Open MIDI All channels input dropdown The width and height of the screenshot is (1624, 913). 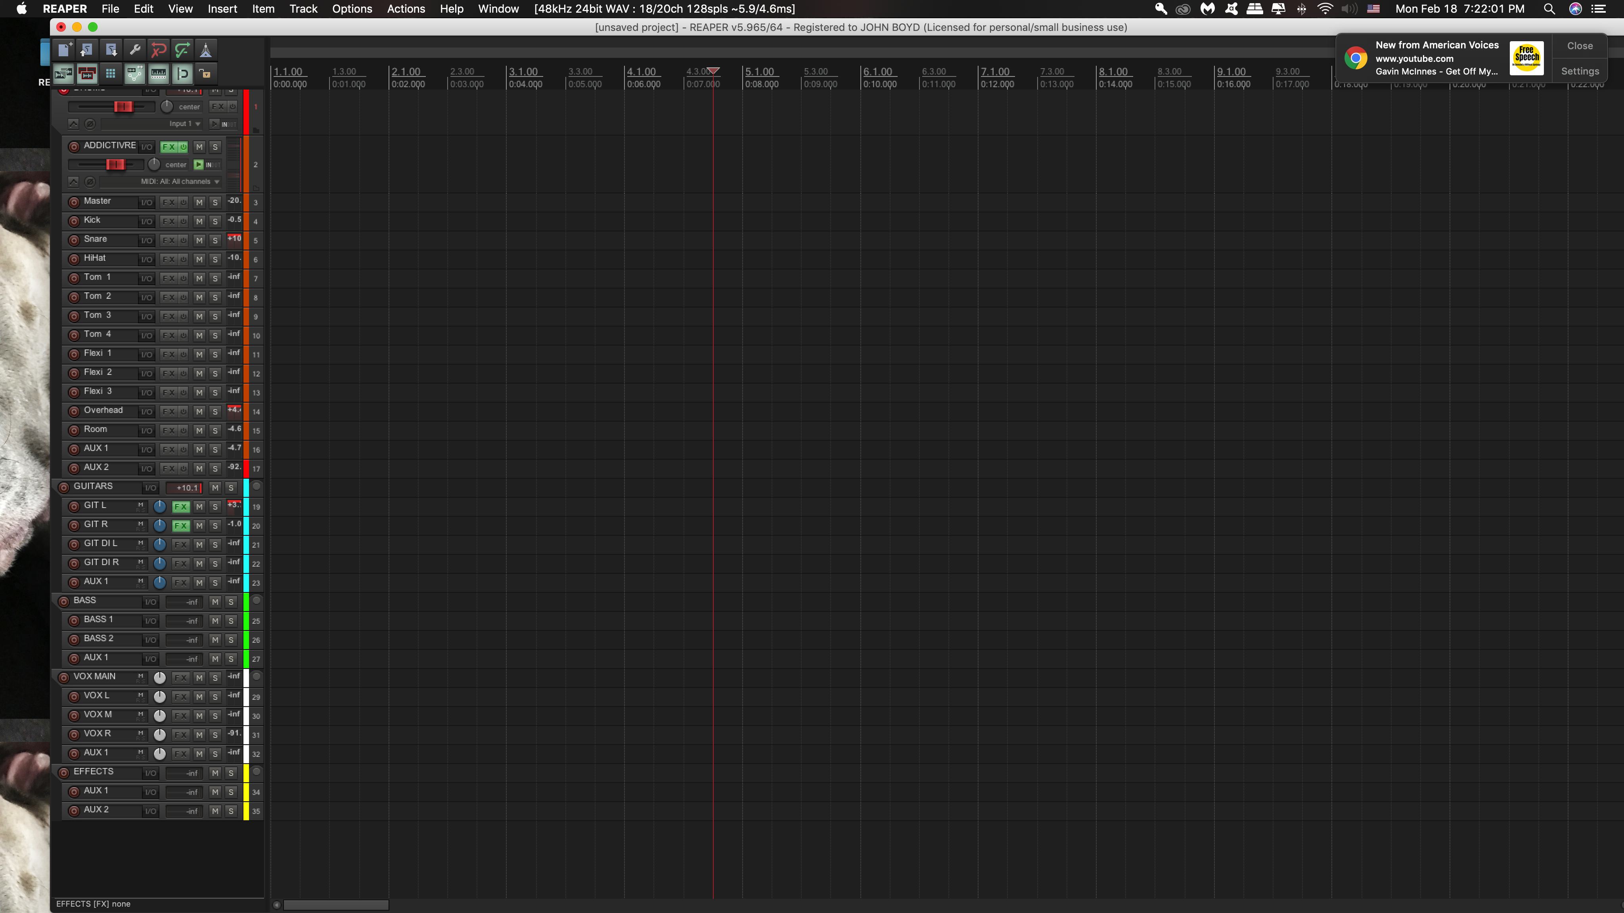point(180,181)
